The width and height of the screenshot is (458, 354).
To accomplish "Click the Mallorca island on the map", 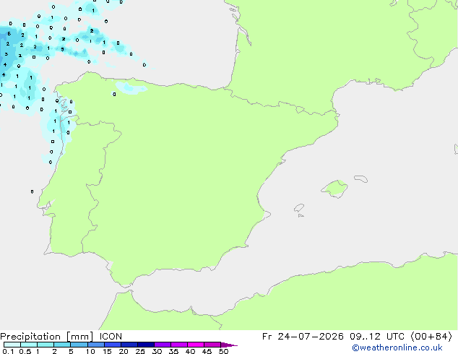I will pyautogui.click(x=334, y=189).
